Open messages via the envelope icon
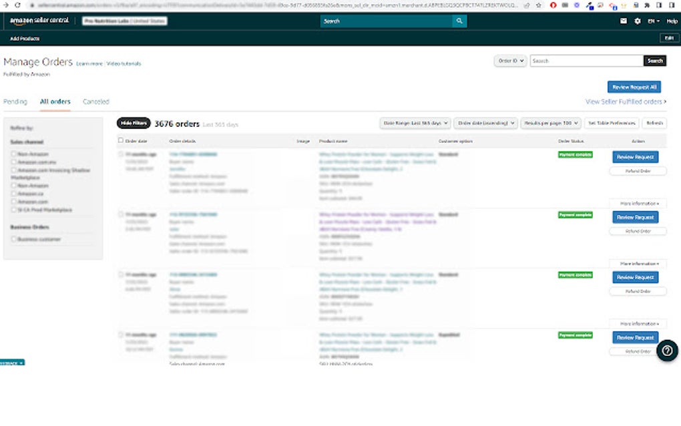The width and height of the screenshot is (681, 426). tap(623, 21)
